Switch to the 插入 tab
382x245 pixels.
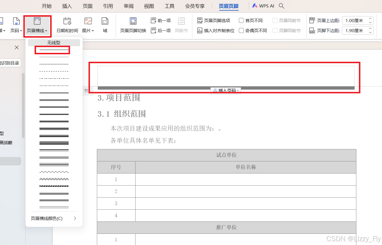point(67,6)
